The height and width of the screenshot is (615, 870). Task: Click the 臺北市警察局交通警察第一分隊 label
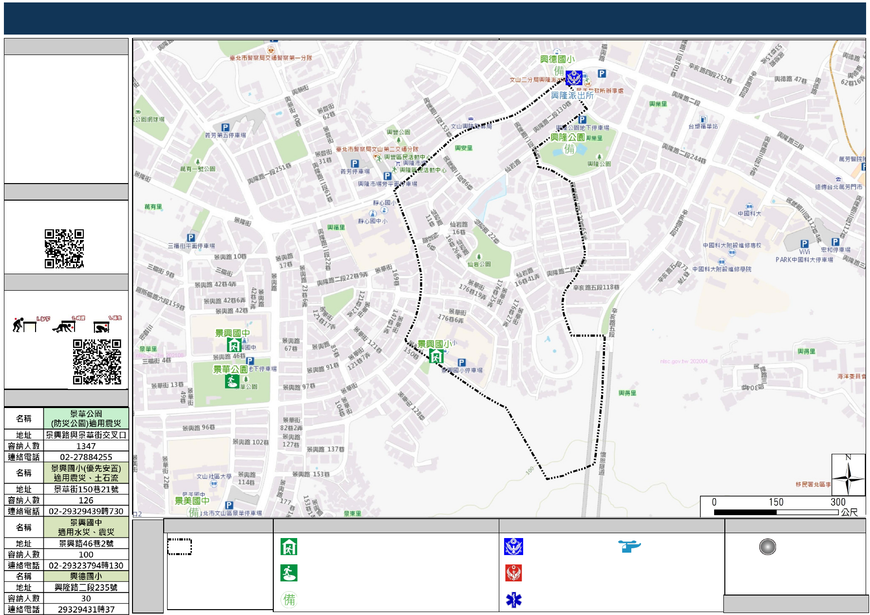[x=271, y=58]
